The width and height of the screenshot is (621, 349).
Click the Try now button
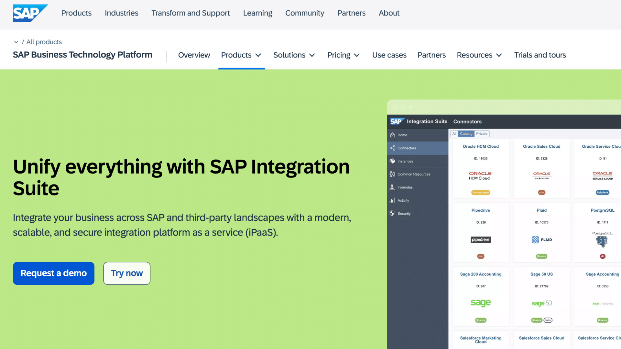pyautogui.click(x=126, y=273)
